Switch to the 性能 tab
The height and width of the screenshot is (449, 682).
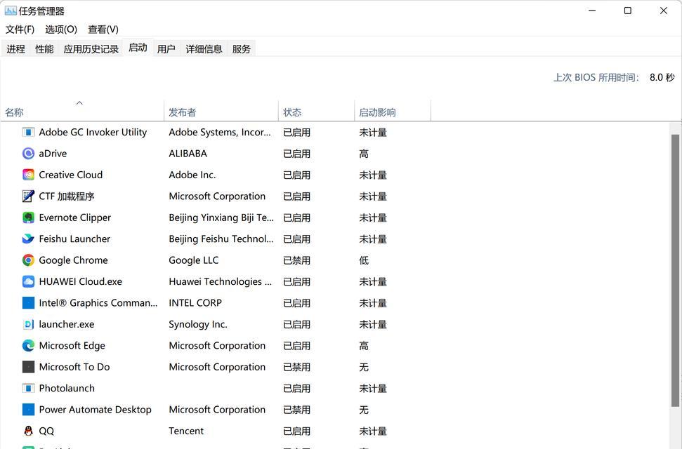pos(44,49)
